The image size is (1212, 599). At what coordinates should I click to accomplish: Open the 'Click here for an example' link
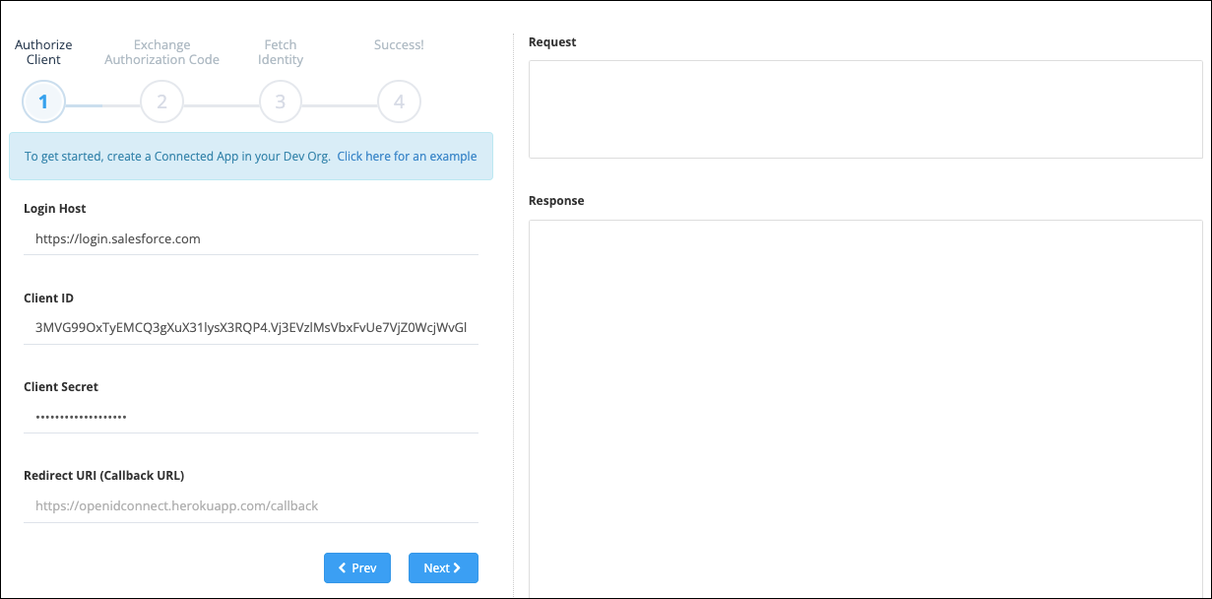407,156
